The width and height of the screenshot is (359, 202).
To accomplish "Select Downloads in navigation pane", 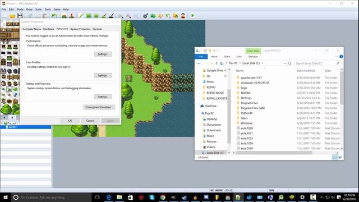I will click(214, 130).
